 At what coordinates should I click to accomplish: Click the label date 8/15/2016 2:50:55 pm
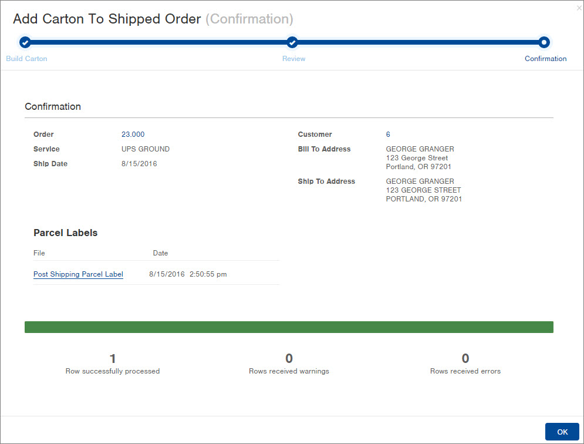188,274
